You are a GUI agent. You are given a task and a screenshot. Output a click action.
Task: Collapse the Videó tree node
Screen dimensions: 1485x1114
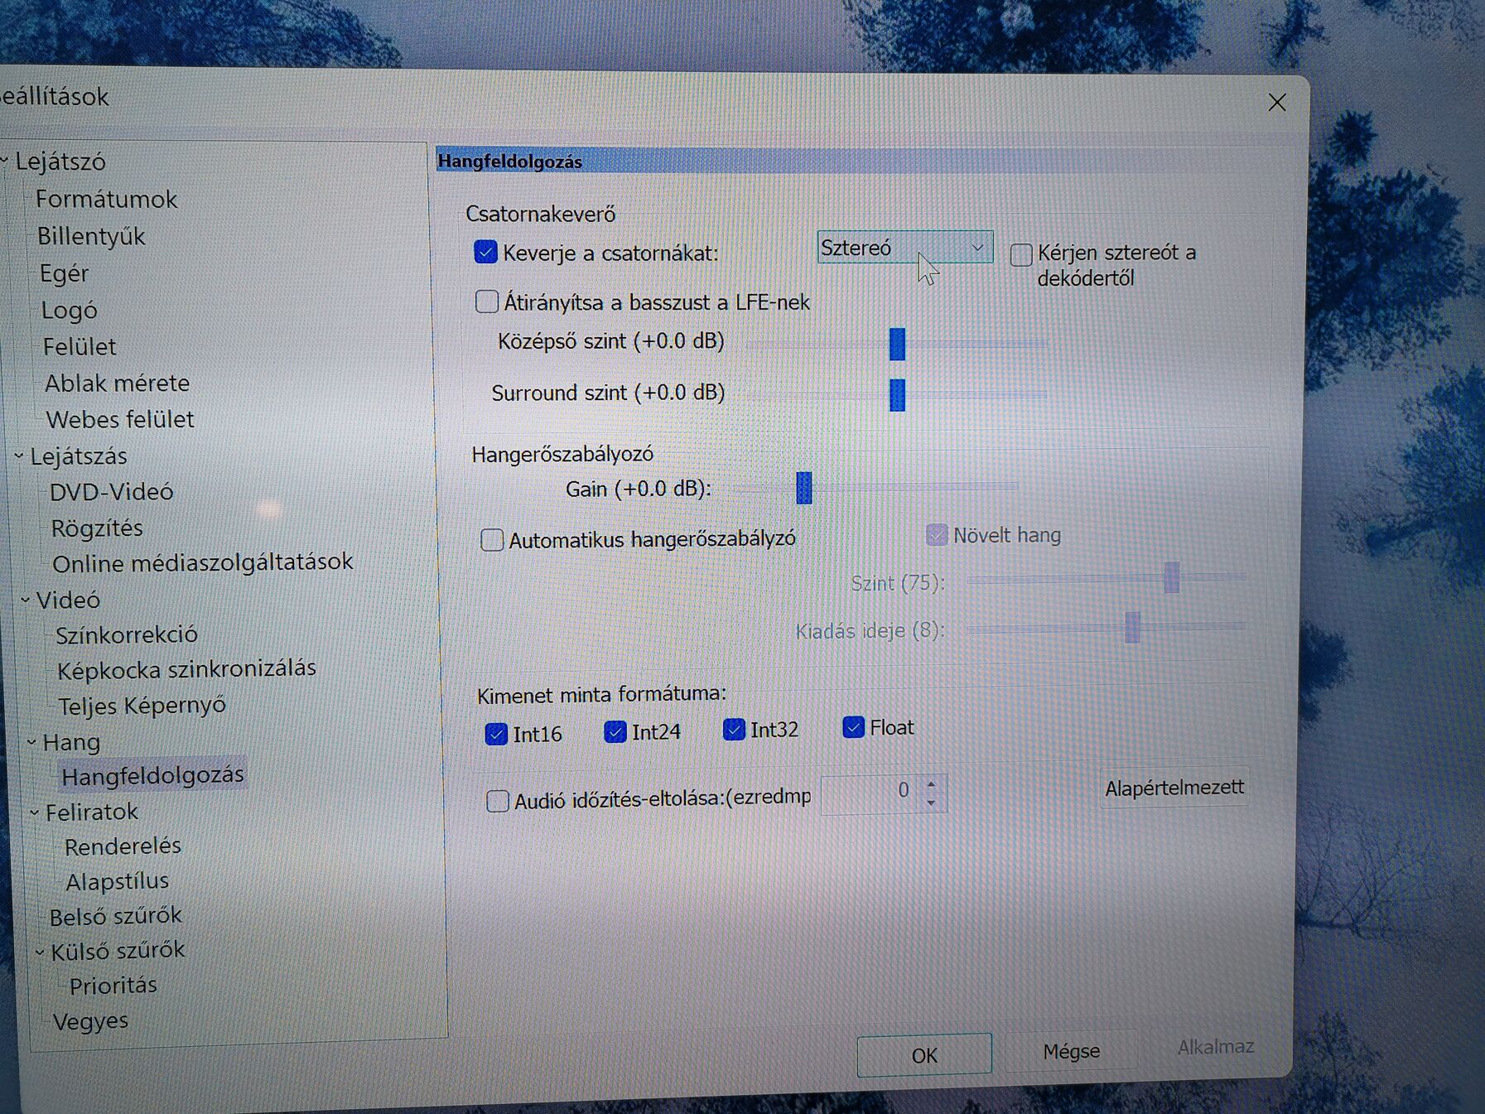click(x=26, y=600)
